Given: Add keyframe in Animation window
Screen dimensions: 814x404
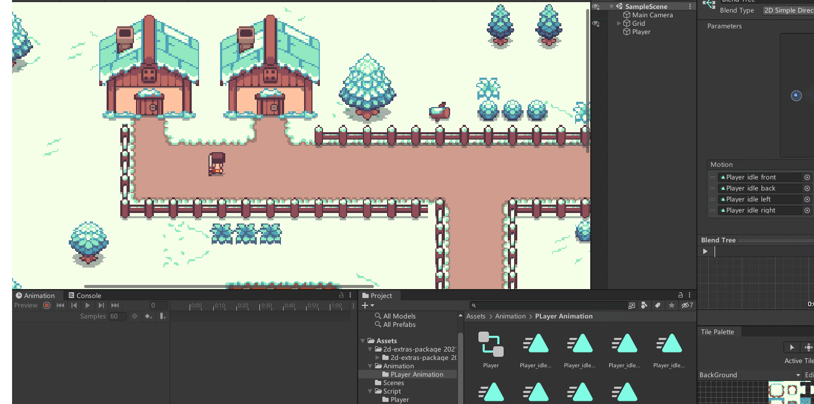Looking at the screenshot, I should (x=149, y=316).
